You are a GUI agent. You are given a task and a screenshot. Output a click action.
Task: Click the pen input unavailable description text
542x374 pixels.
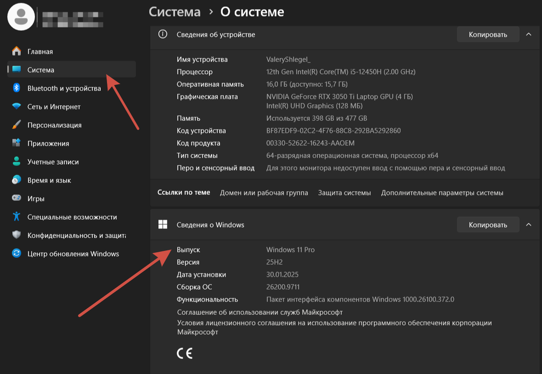[x=385, y=168]
